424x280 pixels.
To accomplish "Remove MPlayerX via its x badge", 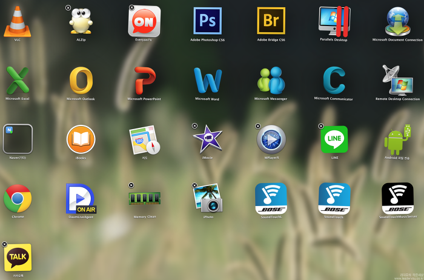I will pyautogui.click(x=258, y=126).
